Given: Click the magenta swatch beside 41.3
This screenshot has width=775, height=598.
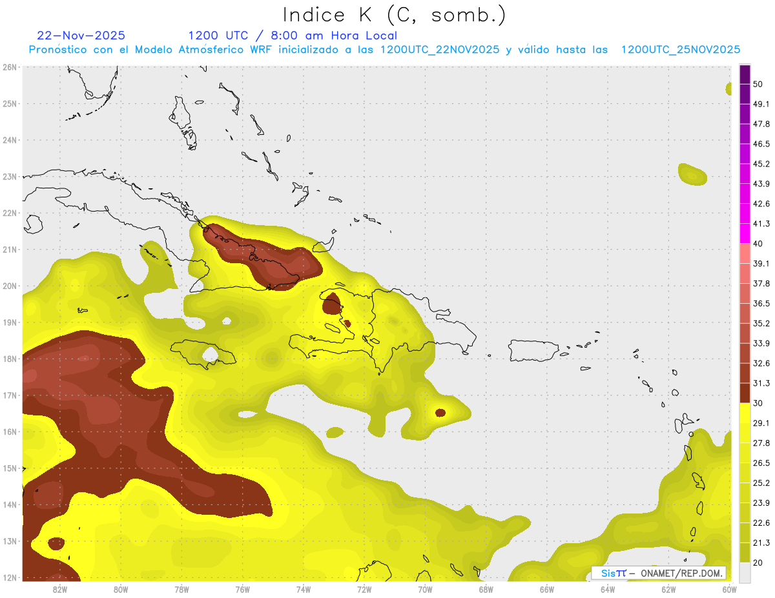Looking at the screenshot, I should (745, 233).
